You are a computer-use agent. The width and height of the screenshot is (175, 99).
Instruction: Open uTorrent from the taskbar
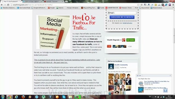coord(44,97)
